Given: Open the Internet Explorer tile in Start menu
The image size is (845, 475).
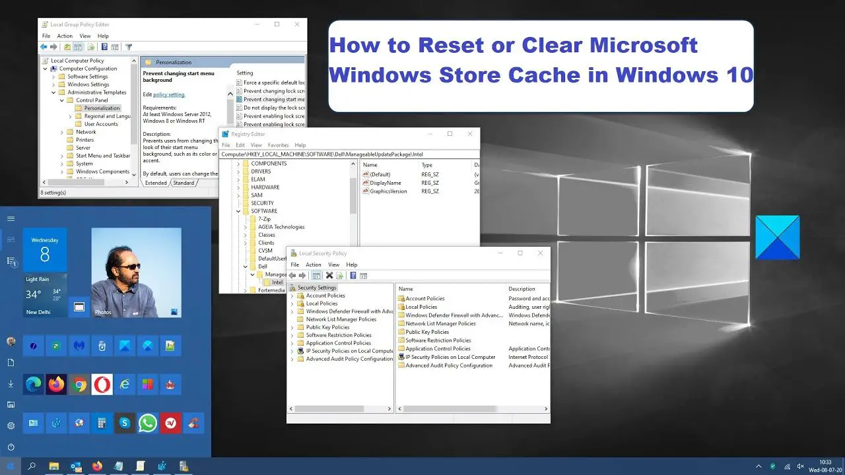Looking at the screenshot, I should 125,384.
